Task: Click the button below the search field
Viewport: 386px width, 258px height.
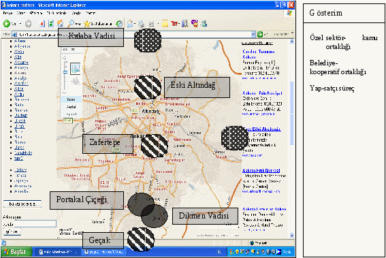Action: [12, 231]
